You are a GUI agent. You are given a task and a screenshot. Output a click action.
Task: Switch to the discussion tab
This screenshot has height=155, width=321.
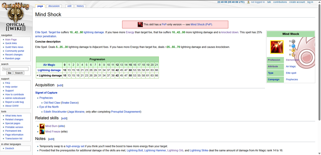coord(54,6)
